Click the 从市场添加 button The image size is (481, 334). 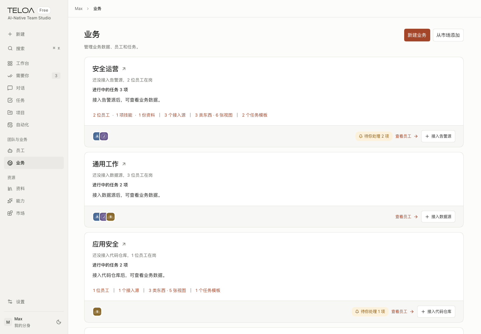448,35
